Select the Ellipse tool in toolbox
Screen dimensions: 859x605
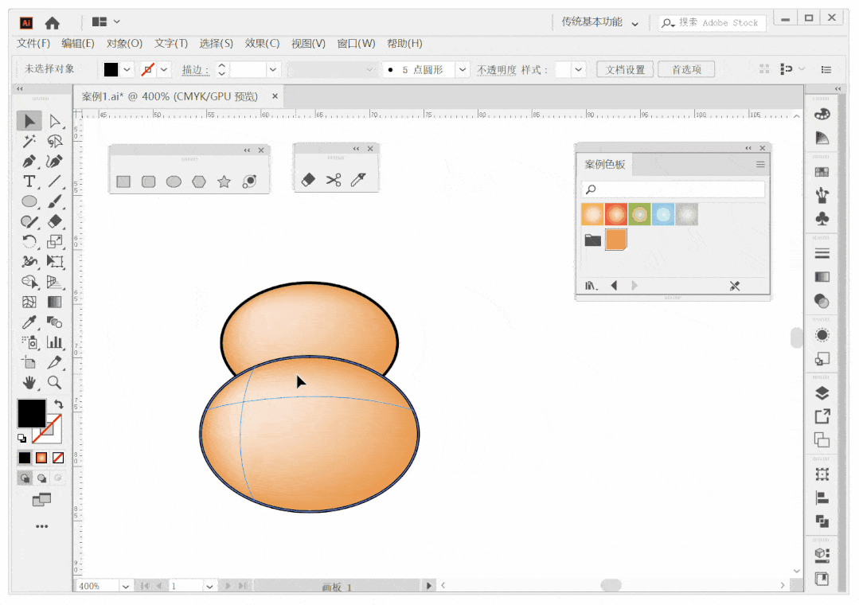29,201
